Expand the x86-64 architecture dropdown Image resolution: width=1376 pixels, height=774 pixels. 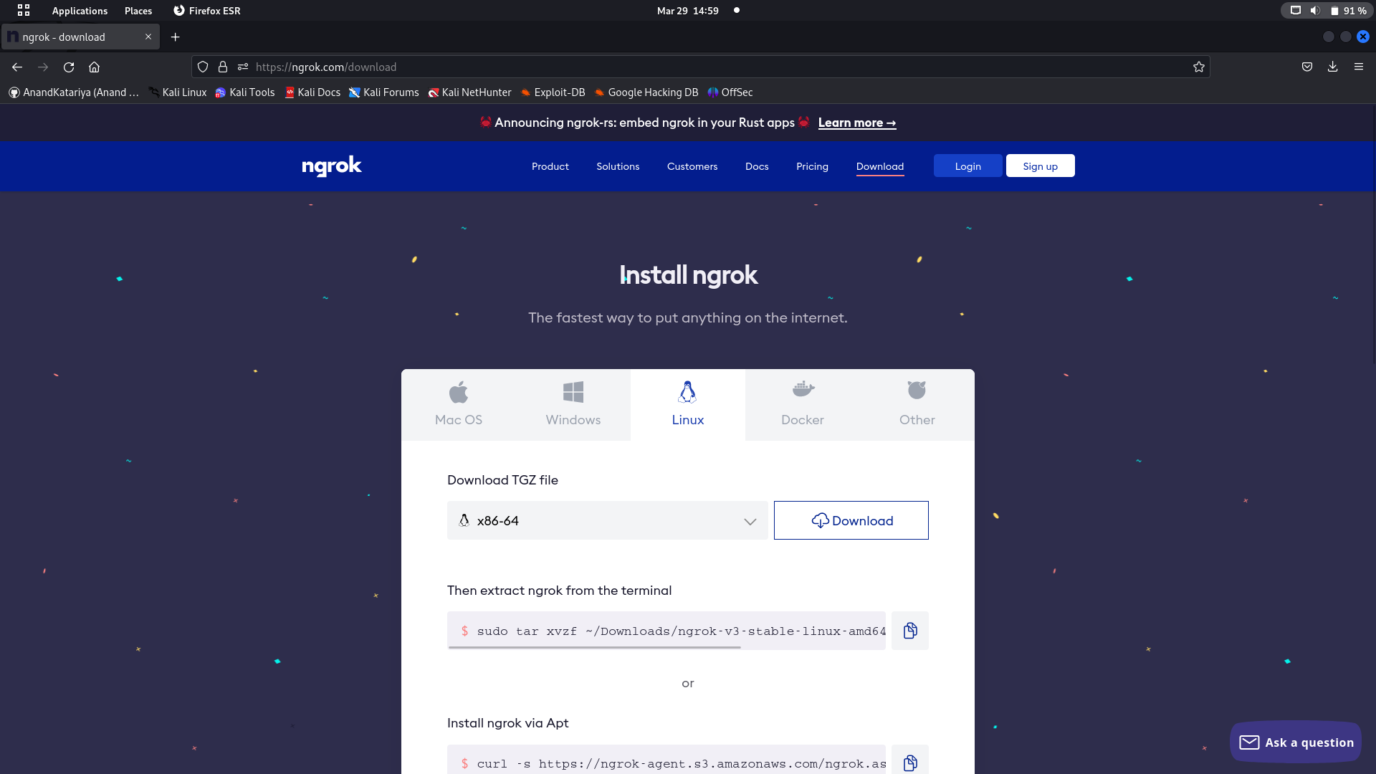[x=607, y=520]
